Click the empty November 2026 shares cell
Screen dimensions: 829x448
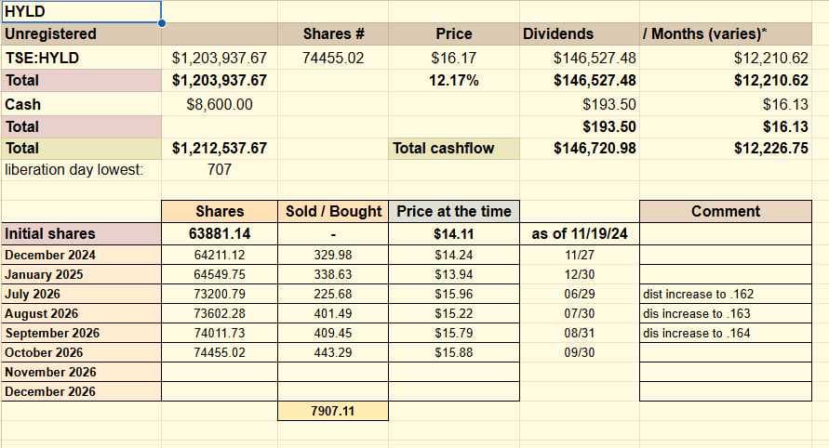(220, 372)
